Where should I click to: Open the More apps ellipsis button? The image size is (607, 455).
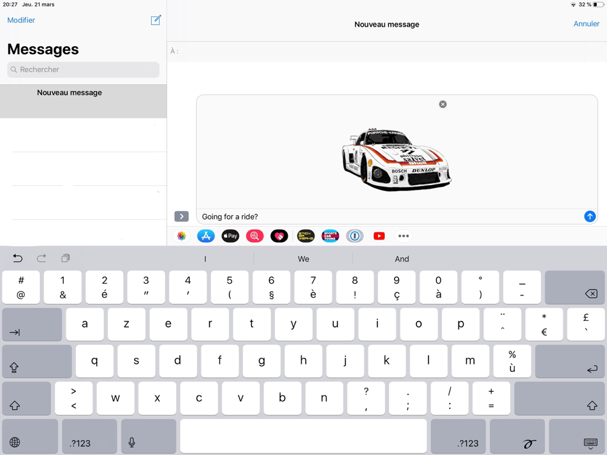point(404,236)
